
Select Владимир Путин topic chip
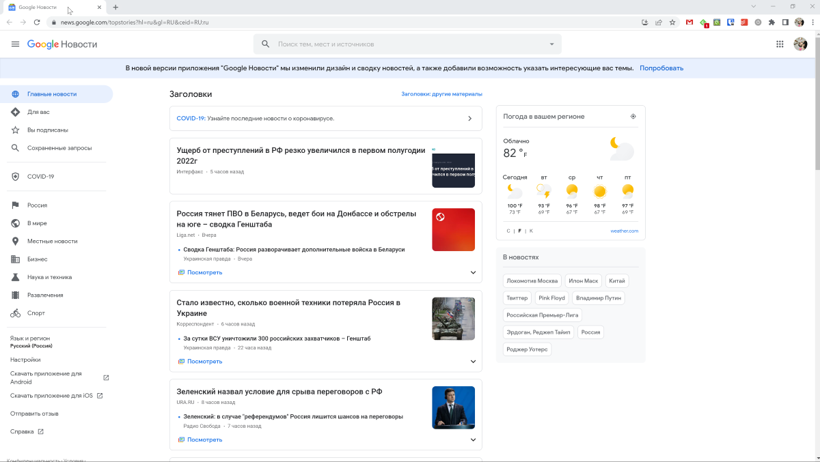pyautogui.click(x=599, y=298)
